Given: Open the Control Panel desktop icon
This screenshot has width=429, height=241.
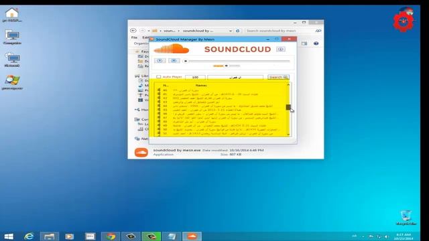Looking at the screenshot, I should coord(12,82).
